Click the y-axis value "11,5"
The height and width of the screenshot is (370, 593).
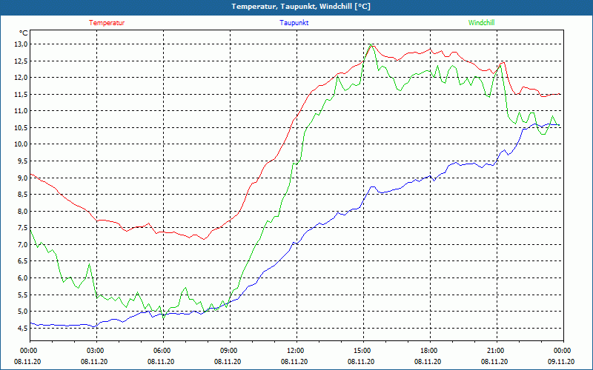click(x=21, y=95)
